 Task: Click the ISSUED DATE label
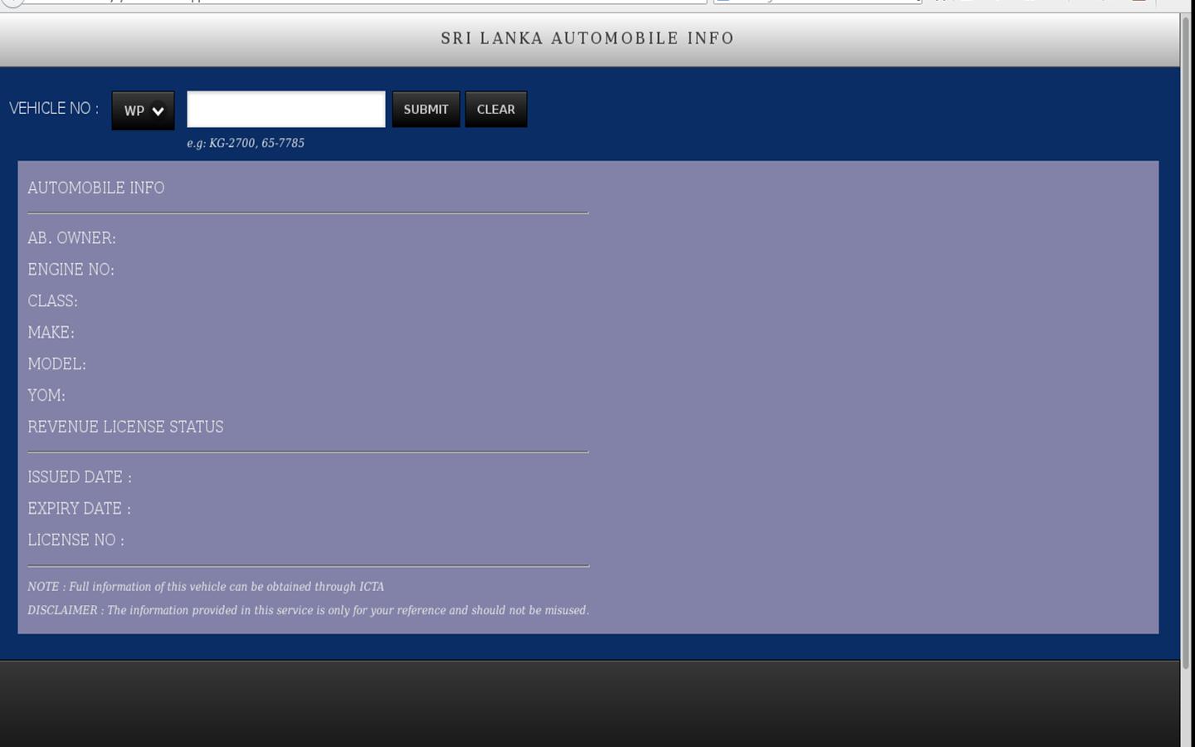[80, 477]
